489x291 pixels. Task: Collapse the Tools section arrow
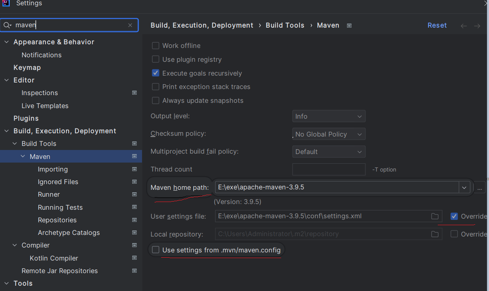coord(7,283)
